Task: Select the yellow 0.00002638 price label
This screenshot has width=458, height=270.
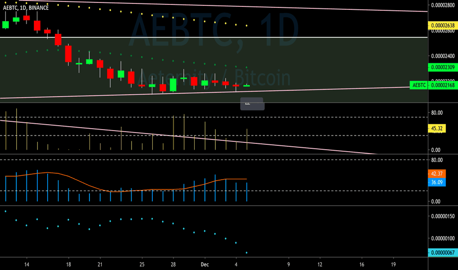Action: (x=443, y=26)
